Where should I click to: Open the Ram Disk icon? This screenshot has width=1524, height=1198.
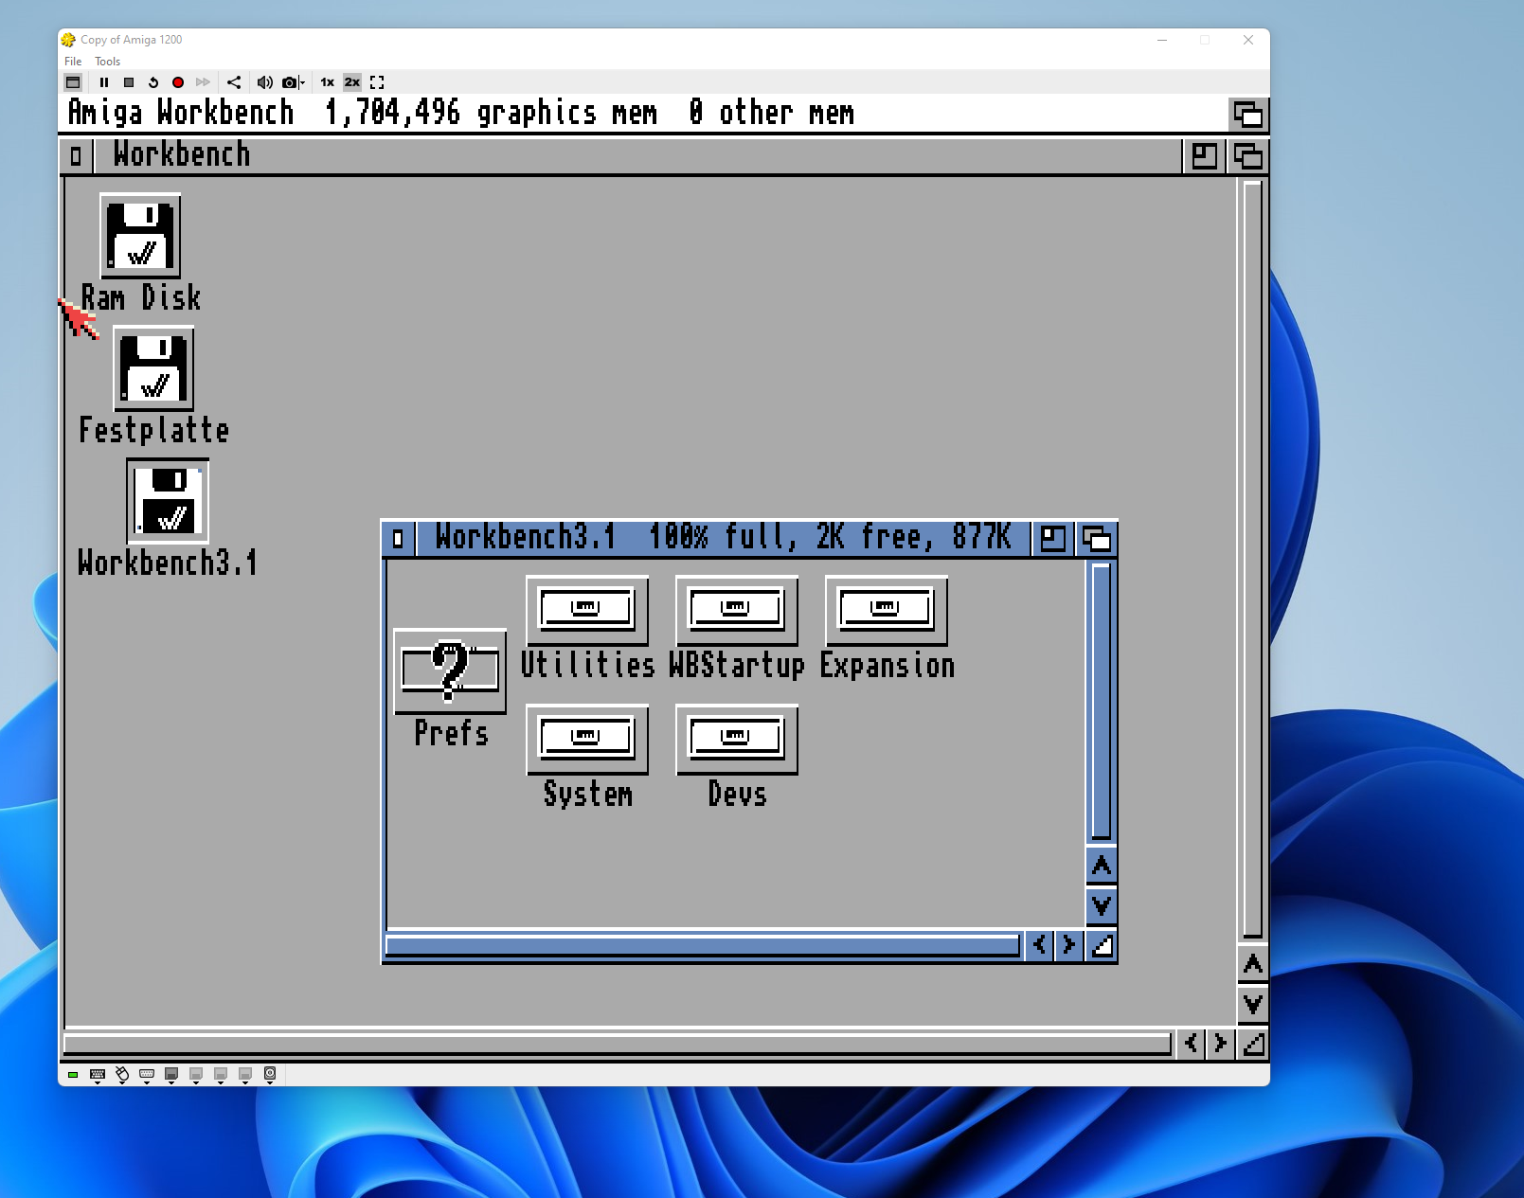pos(140,236)
